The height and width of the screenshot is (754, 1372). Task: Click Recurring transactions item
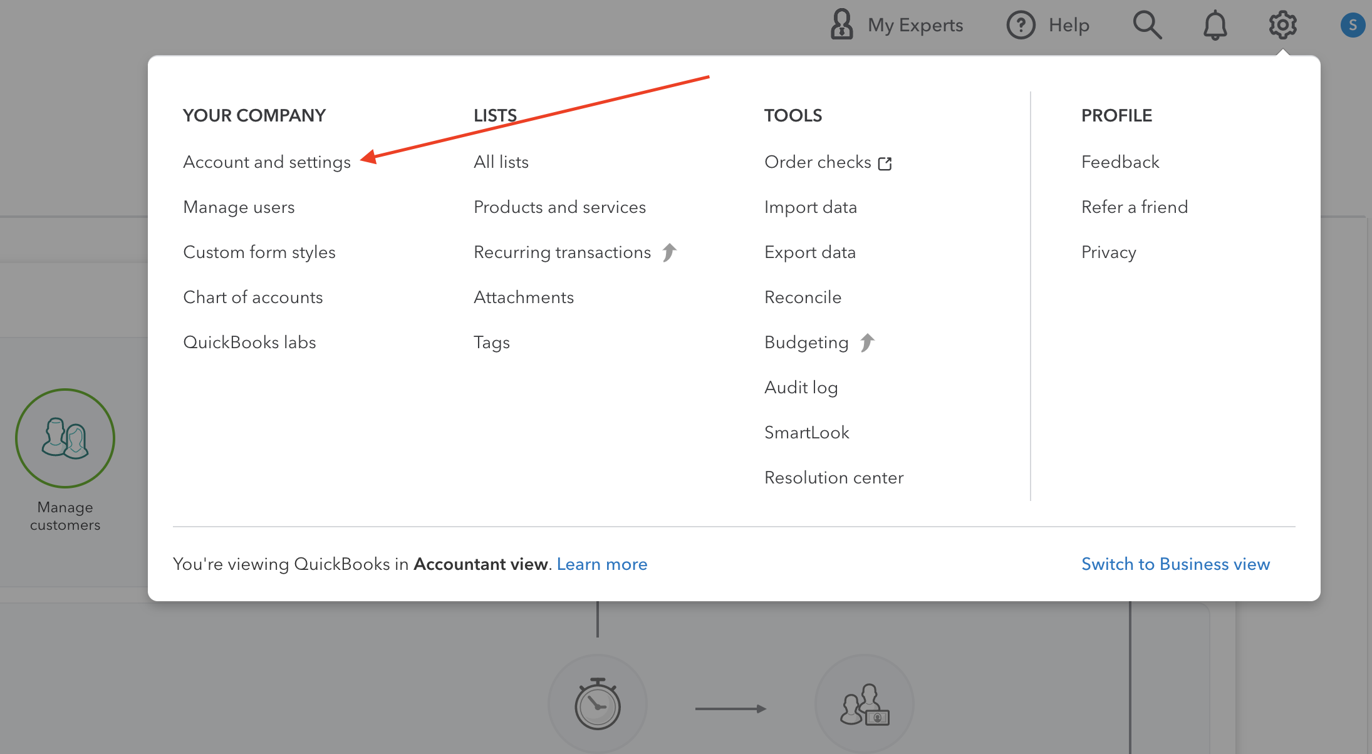[x=562, y=252]
